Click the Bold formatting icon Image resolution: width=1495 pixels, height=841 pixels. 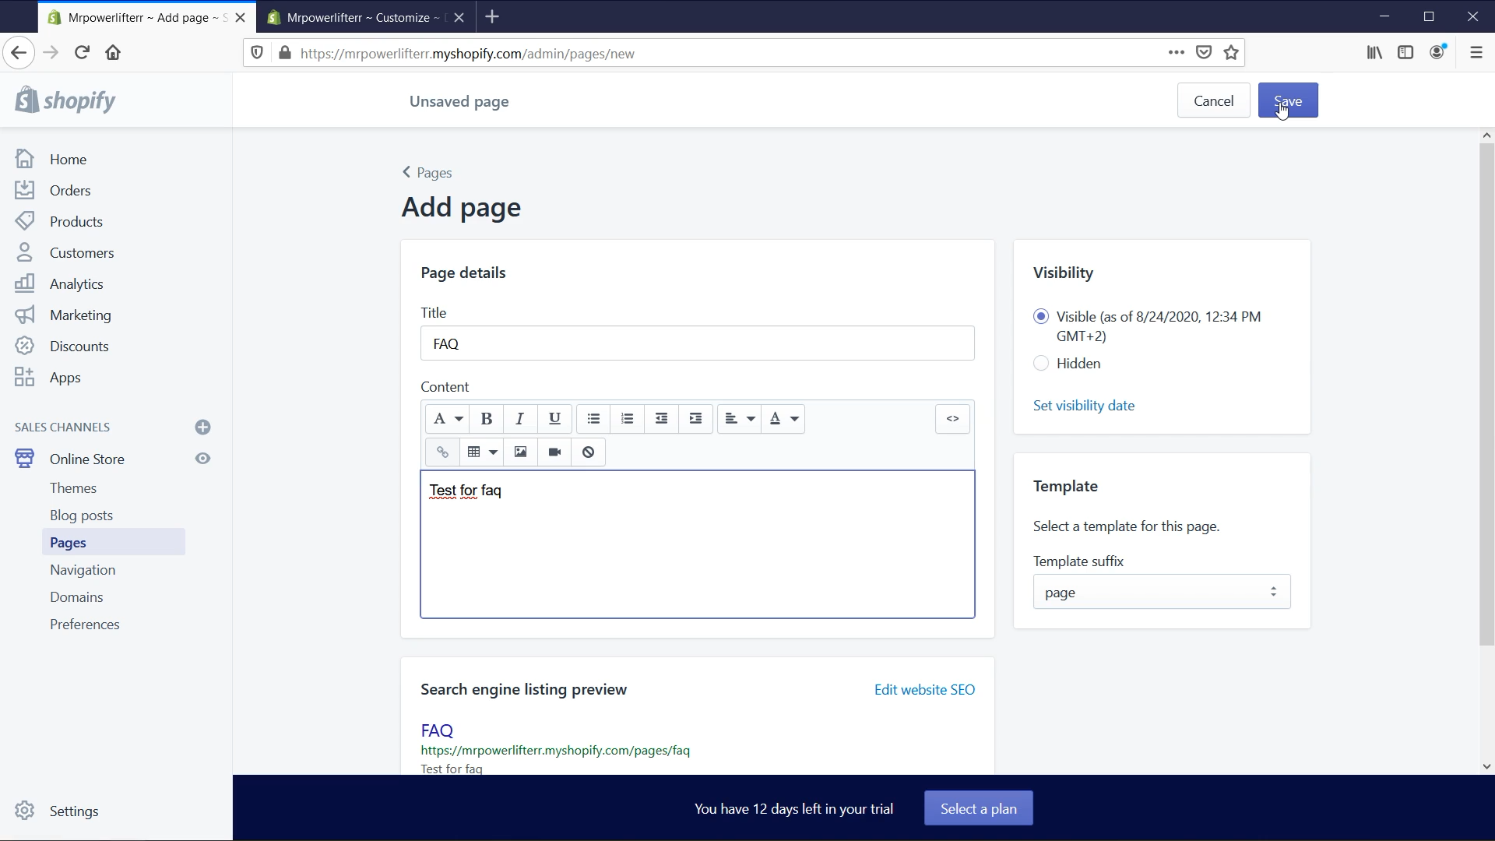click(x=487, y=418)
